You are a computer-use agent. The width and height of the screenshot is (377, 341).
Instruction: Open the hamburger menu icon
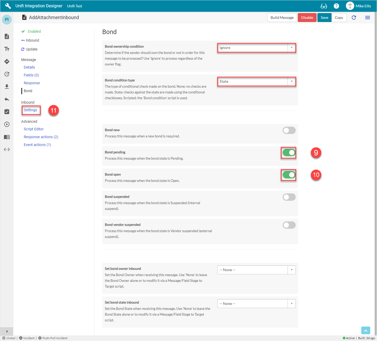(367, 18)
